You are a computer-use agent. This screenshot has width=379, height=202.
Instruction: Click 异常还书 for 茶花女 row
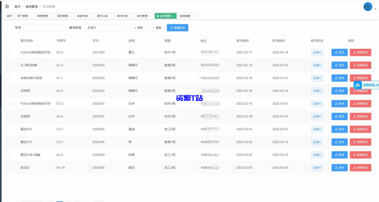[360, 168]
